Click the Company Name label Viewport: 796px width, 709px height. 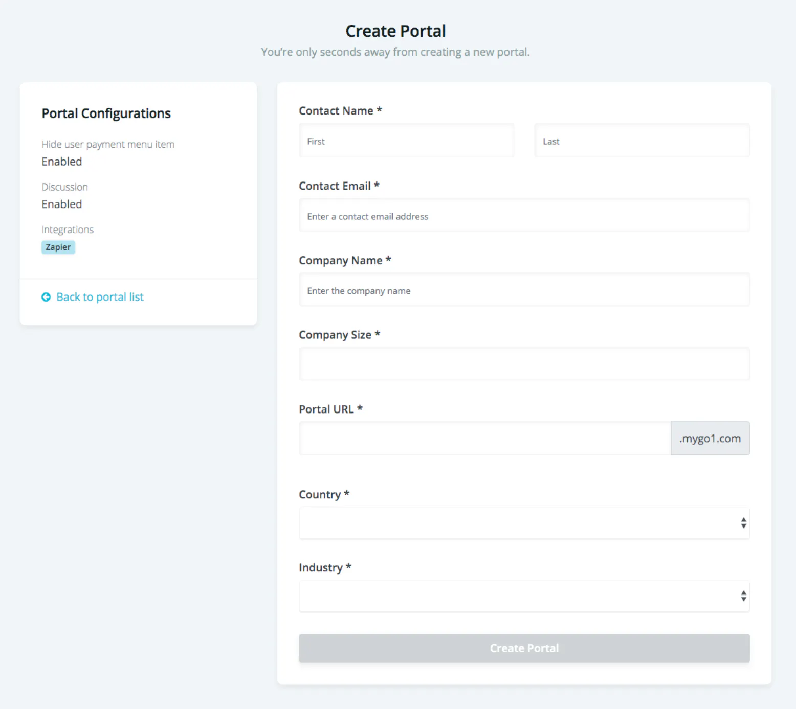tap(345, 261)
